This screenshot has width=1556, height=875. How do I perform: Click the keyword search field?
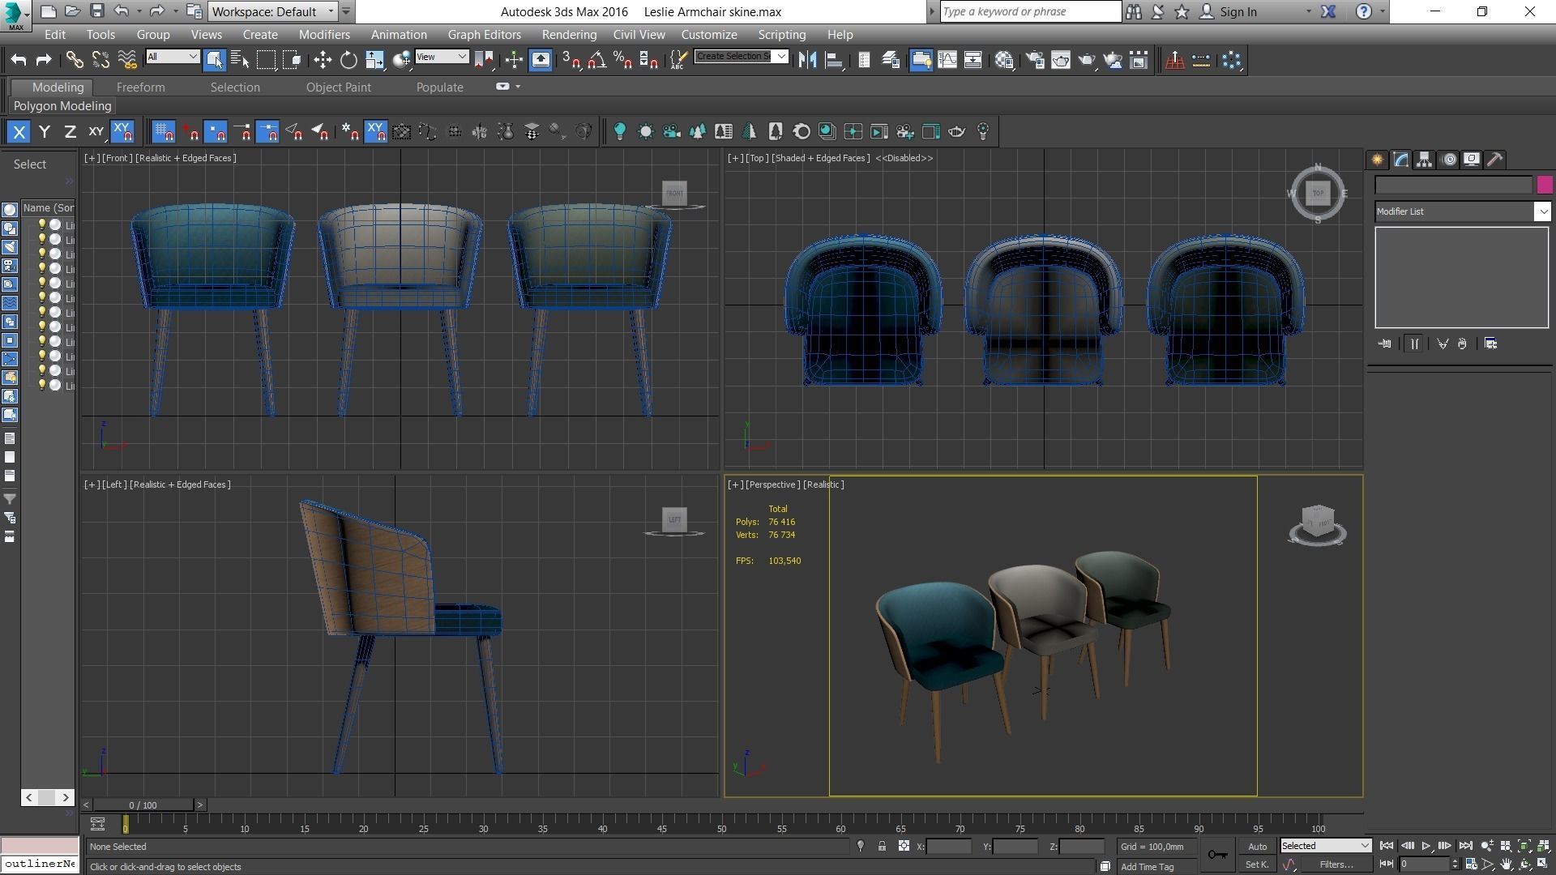[x=1030, y=11]
